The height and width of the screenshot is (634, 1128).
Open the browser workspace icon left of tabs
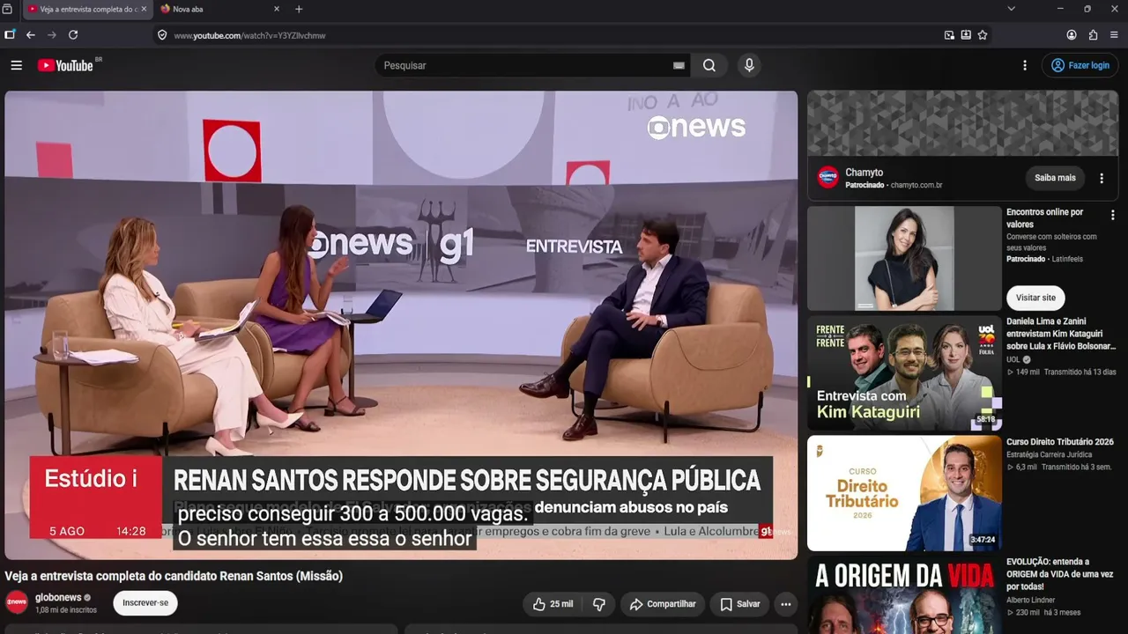click(x=7, y=9)
